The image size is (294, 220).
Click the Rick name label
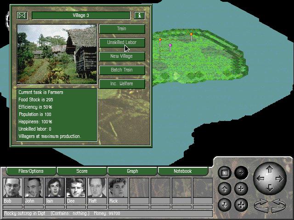(x=118, y=201)
